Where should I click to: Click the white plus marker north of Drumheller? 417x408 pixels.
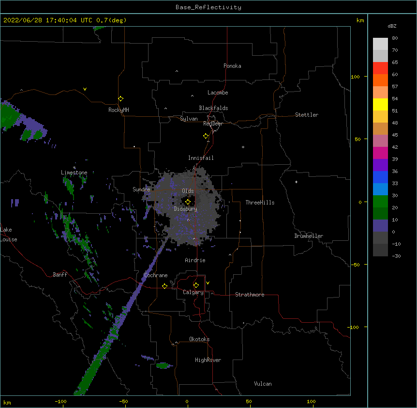[296, 182]
